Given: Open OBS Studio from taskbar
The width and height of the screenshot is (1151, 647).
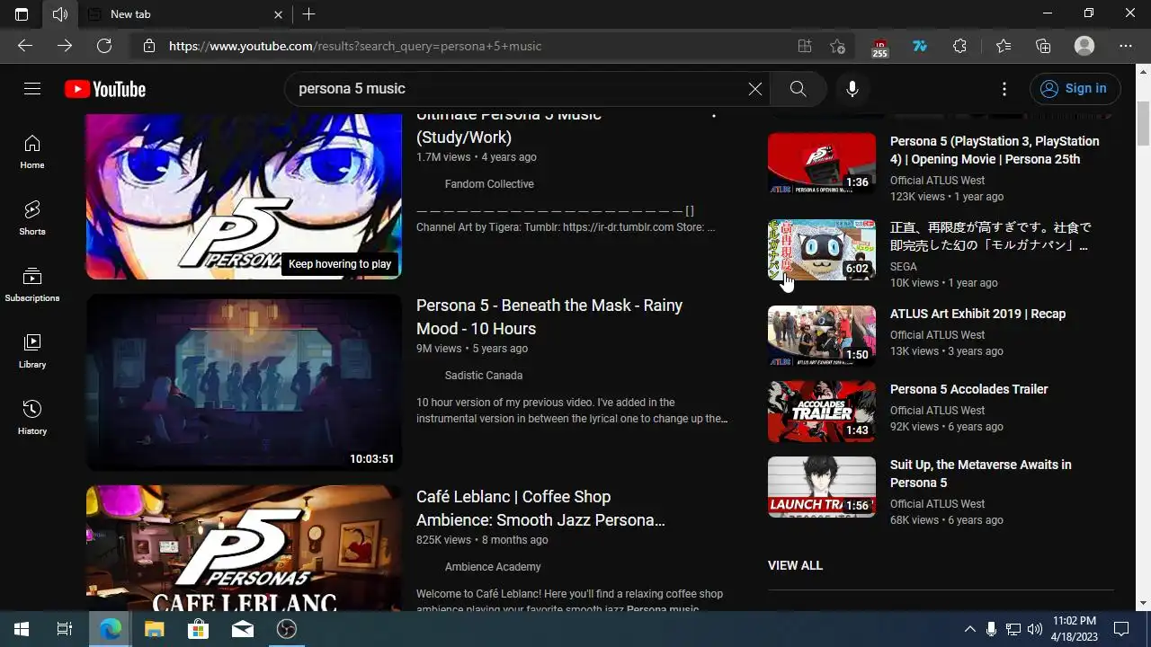Looking at the screenshot, I should [286, 629].
